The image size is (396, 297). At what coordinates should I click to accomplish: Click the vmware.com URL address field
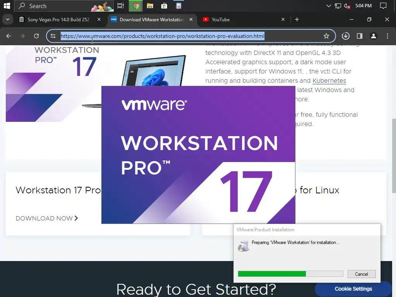point(191,36)
